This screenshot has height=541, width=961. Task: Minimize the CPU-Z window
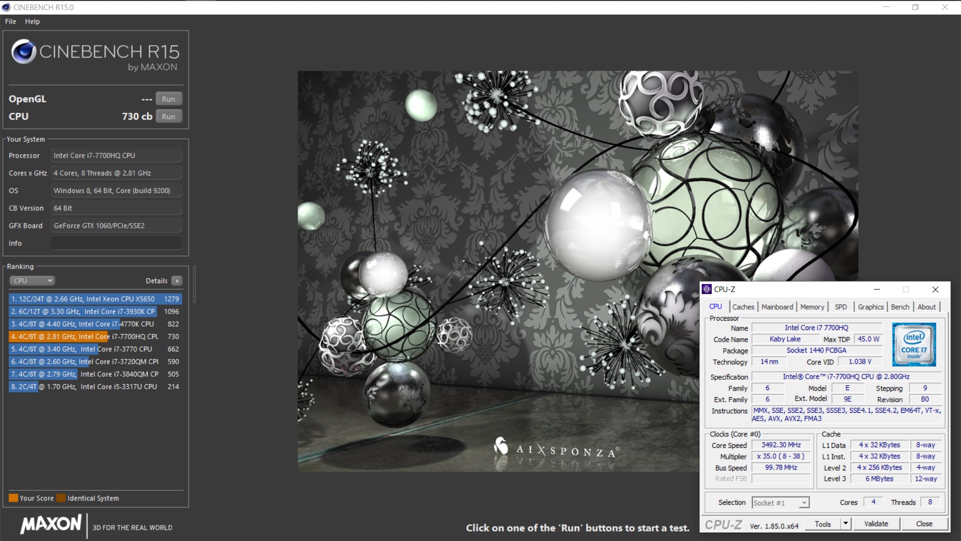(x=876, y=290)
